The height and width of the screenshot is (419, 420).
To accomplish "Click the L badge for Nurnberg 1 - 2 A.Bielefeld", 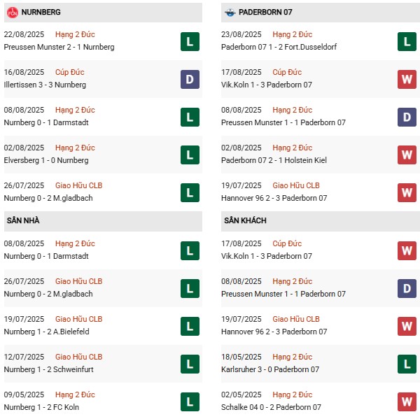I will [189, 326].
